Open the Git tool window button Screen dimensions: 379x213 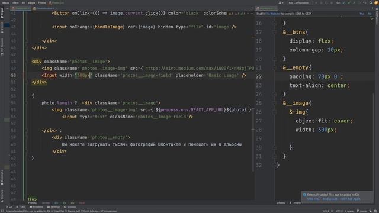9,207
